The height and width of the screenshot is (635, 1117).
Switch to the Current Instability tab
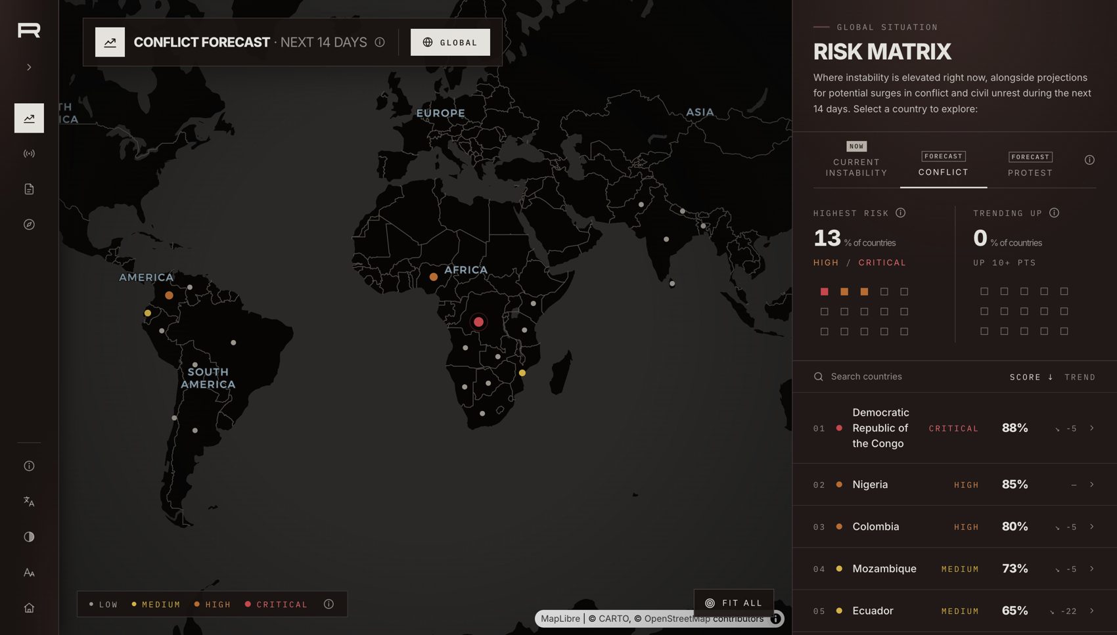pos(856,160)
